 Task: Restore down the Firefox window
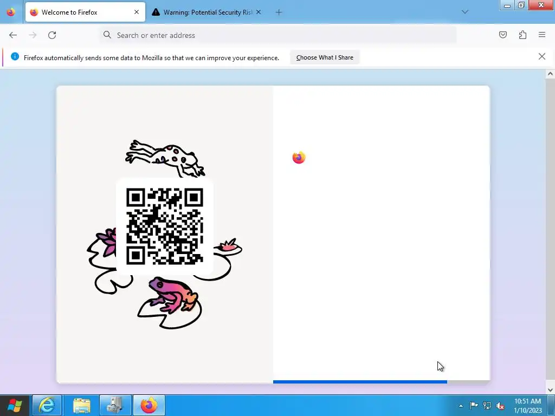click(x=521, y=5)
